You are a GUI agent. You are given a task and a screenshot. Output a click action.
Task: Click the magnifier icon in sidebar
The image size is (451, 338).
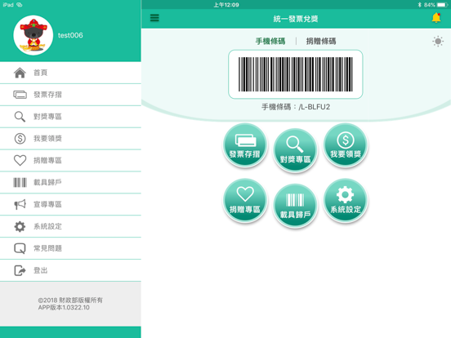tap(20, 117)
